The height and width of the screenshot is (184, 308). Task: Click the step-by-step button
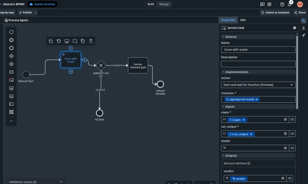pyautogui.click(x=7, y=13)
